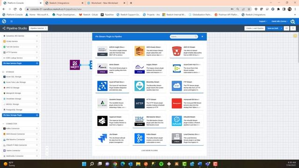Click the Reekoh logo in header
Screen dimensions: 299x168
pos(4,21)
